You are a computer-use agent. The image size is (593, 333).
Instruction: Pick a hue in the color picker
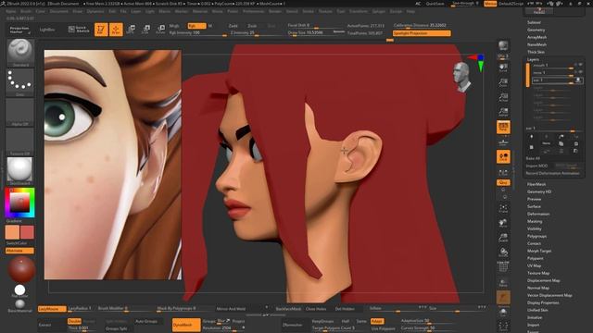coord(20,203)
